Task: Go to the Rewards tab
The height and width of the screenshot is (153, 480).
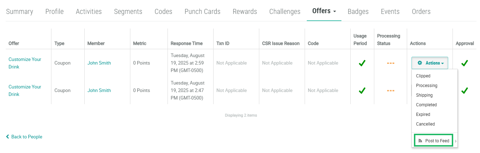Action: point(245,11)
